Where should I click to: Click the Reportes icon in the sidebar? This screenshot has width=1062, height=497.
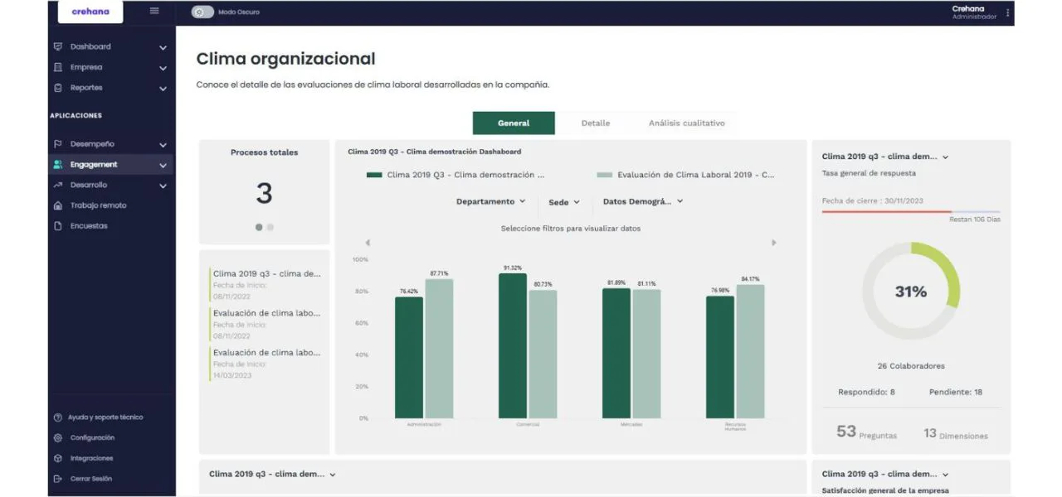tap(56, 87)
